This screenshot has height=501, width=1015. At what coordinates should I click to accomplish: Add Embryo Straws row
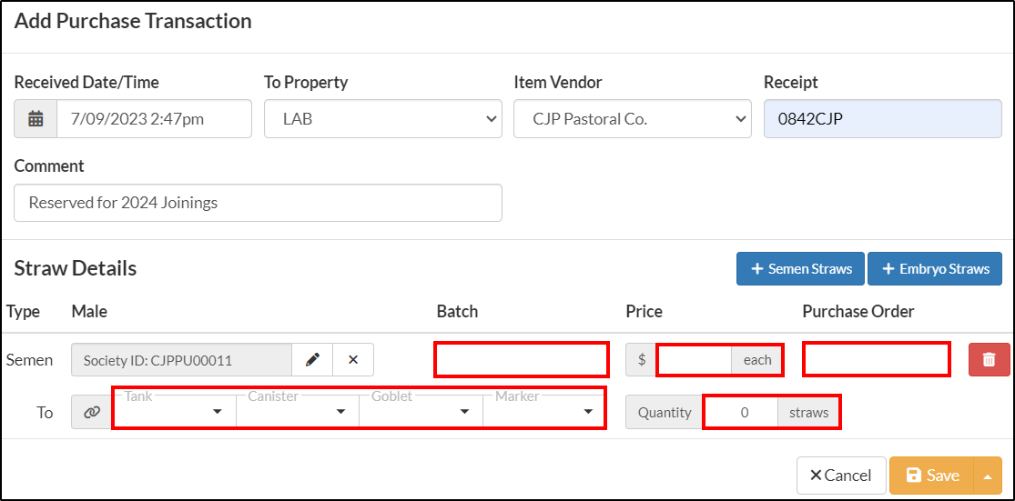pyautogui.click(x=935, y=268)
